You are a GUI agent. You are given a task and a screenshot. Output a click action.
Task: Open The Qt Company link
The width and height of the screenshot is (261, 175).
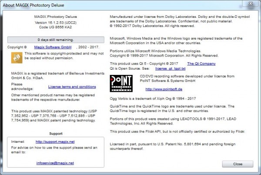[x=201, y=64]
